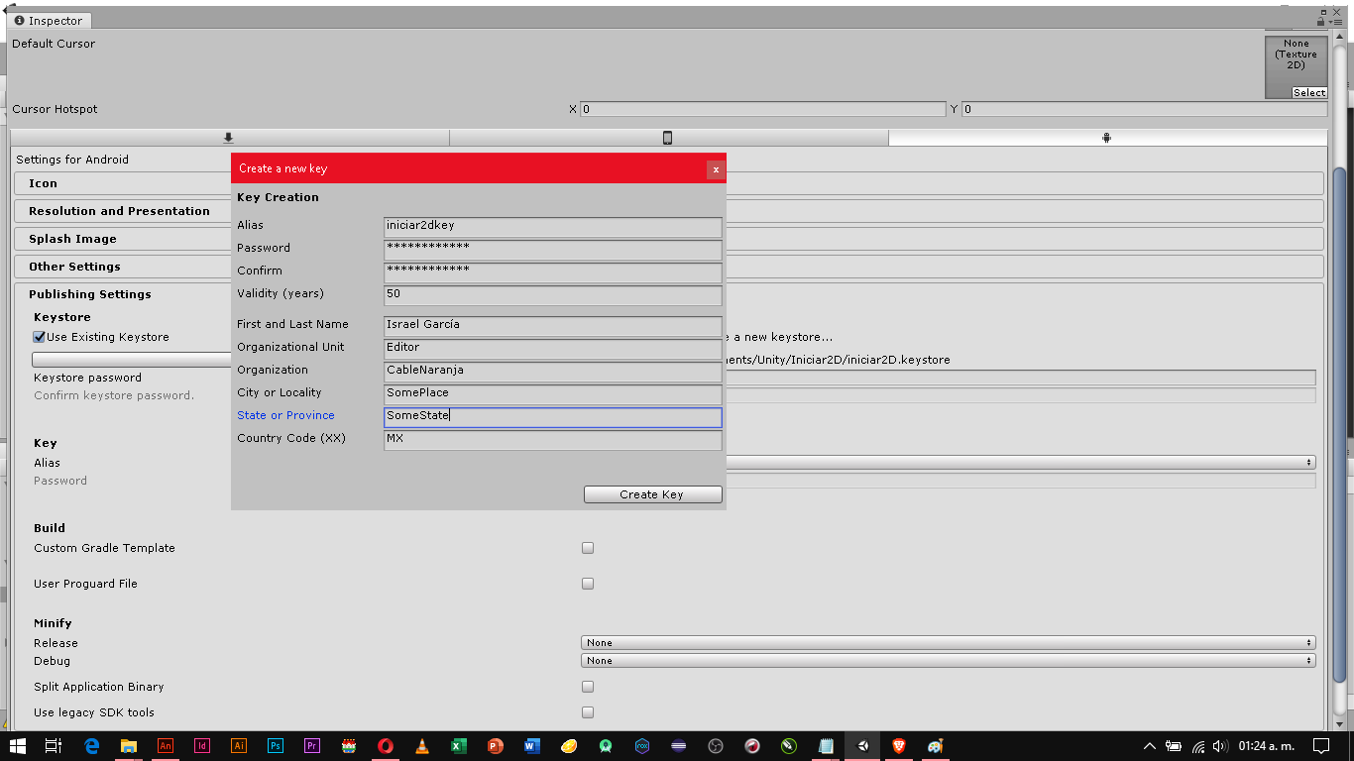Click Select on the Default Cursor texture
Screen dimensions: 1354x761
[1308, 92]
